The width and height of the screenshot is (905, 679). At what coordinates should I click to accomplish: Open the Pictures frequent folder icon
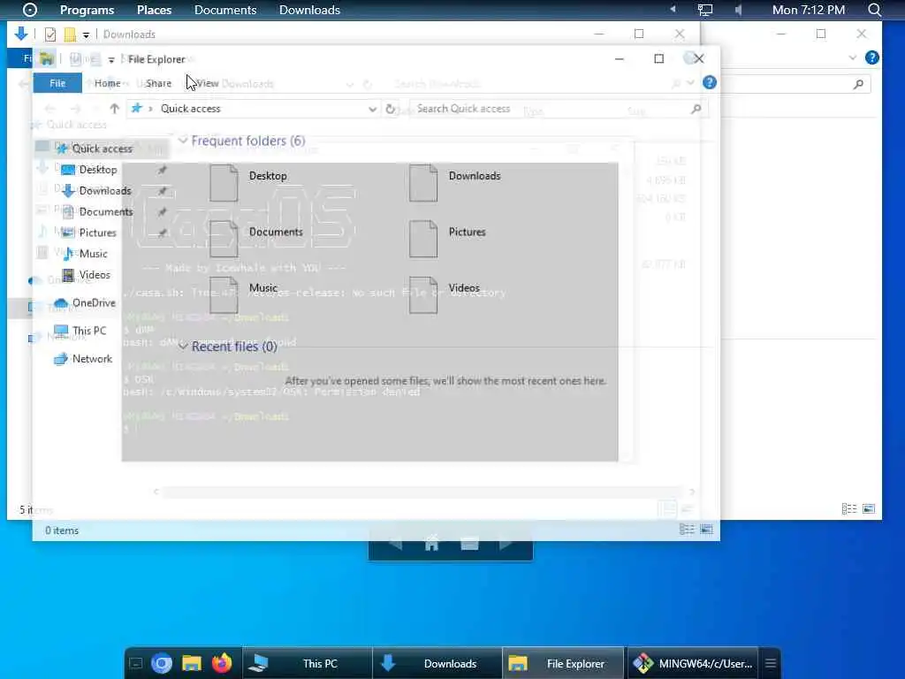[x=423, y=239]
